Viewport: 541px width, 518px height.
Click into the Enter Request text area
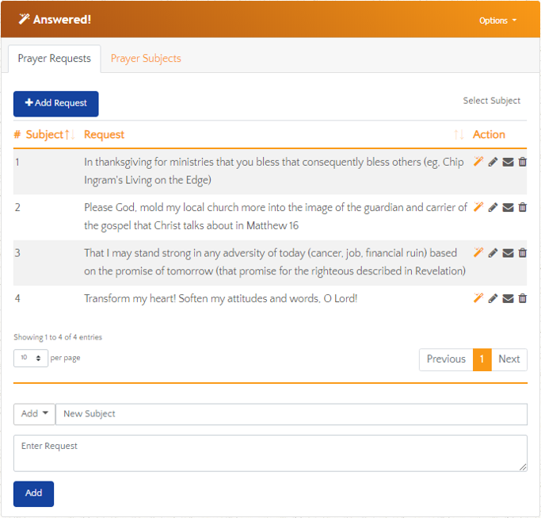270,453
